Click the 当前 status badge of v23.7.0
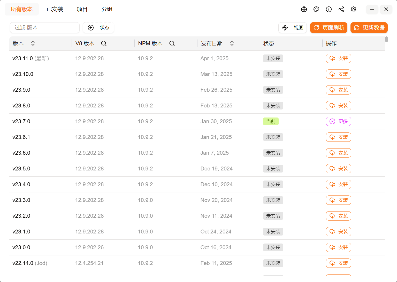Viewport: 397px width, 282px height. point(271,121)
